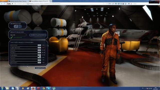
Task: Open File Explorer from taskbar
Action: click(7, 88)
